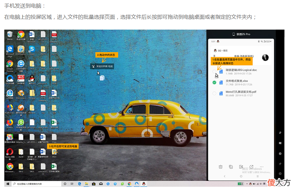
Task: Tap the copy icon in phone toolbar
Action: (x=231, y=167)
